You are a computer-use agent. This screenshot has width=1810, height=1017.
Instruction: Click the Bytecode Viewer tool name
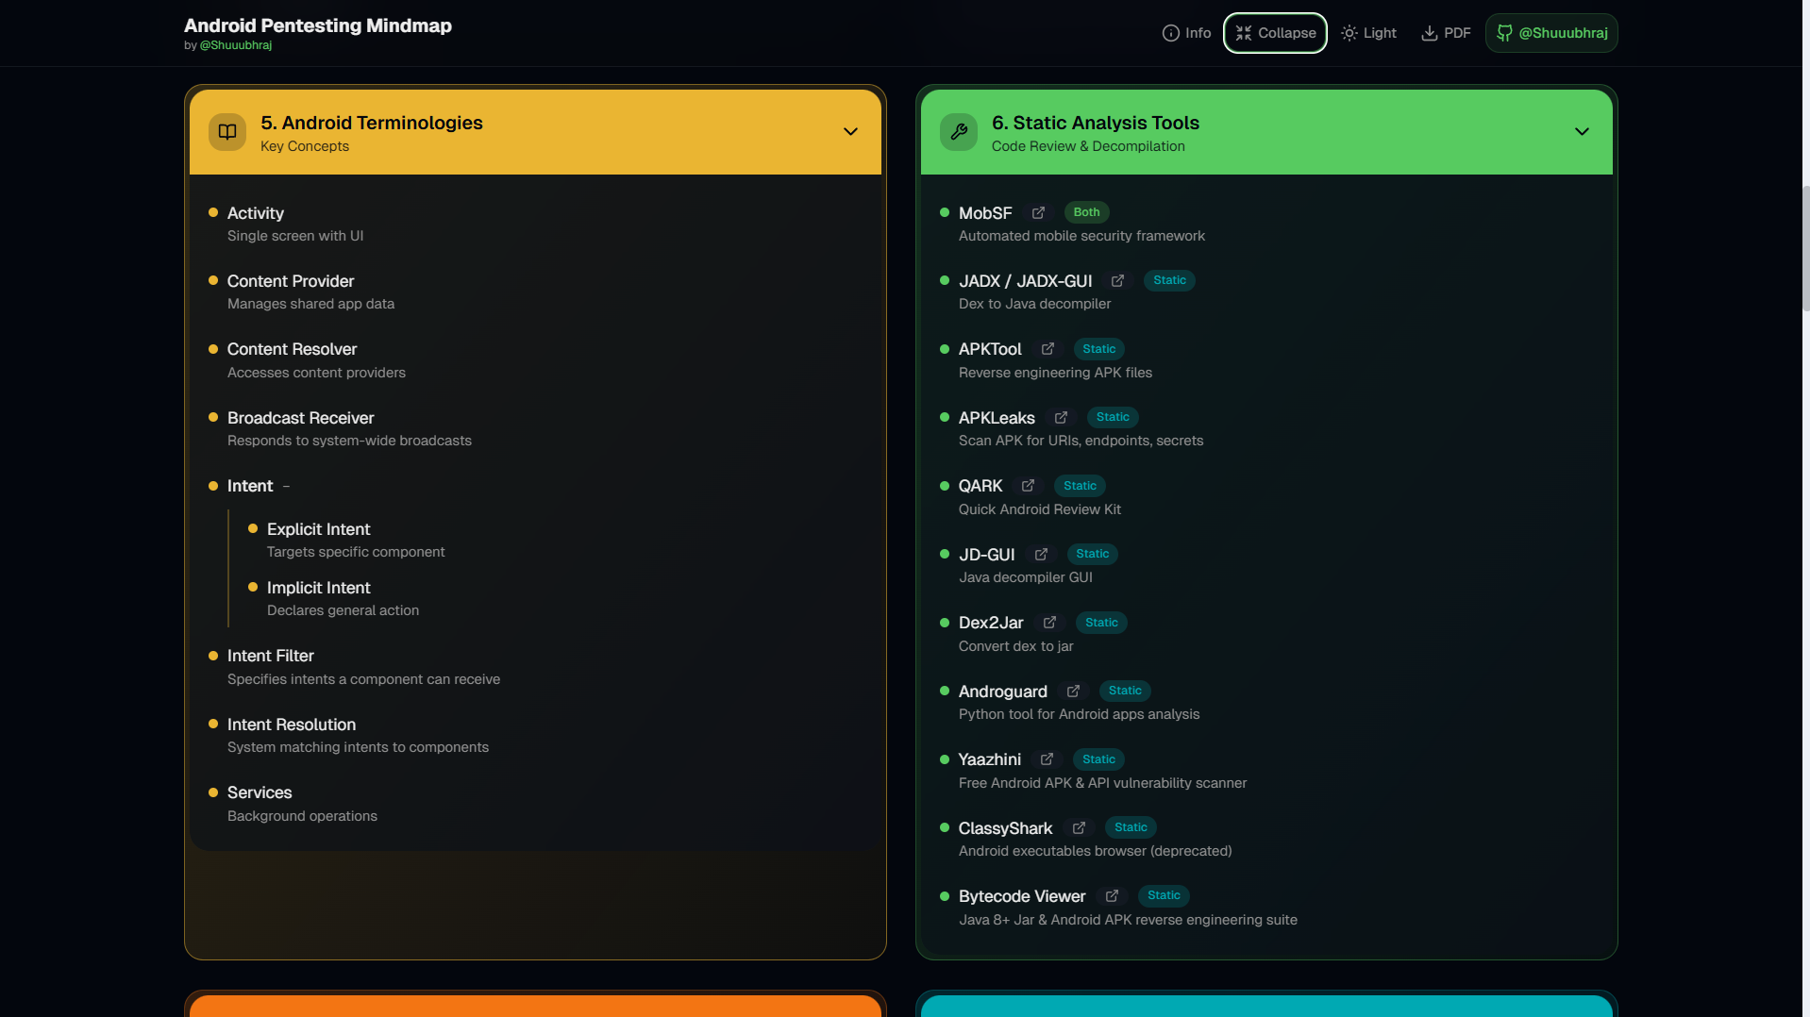pos(1022,896)
